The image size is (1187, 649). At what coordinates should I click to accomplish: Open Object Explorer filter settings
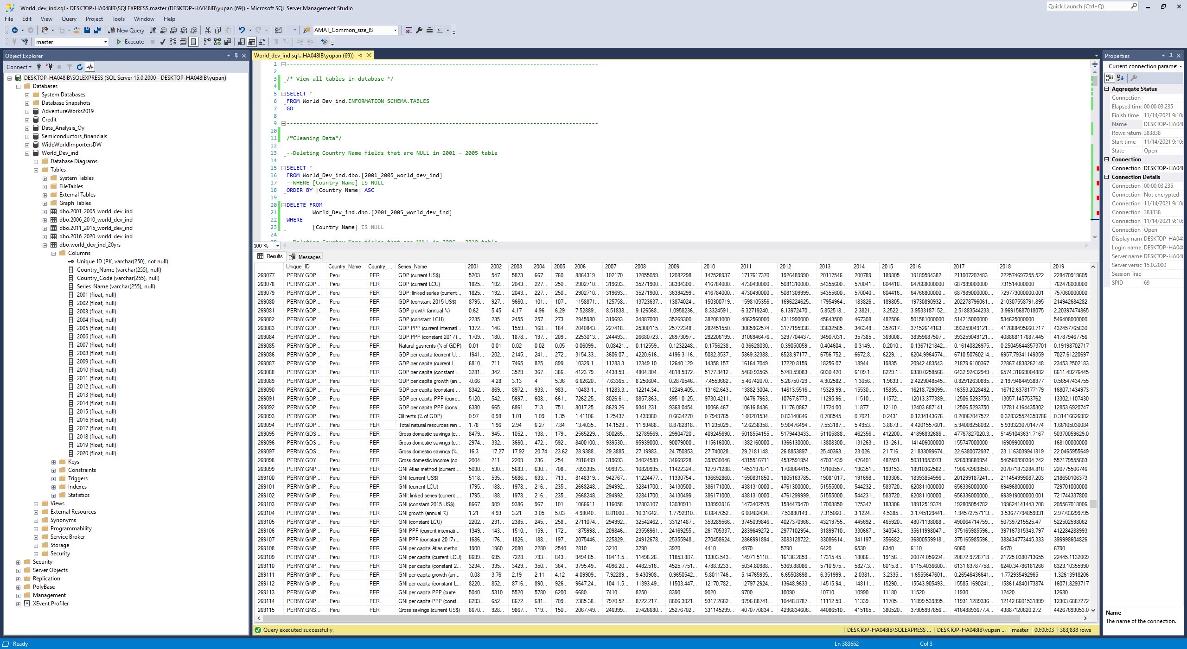[70, 67]
